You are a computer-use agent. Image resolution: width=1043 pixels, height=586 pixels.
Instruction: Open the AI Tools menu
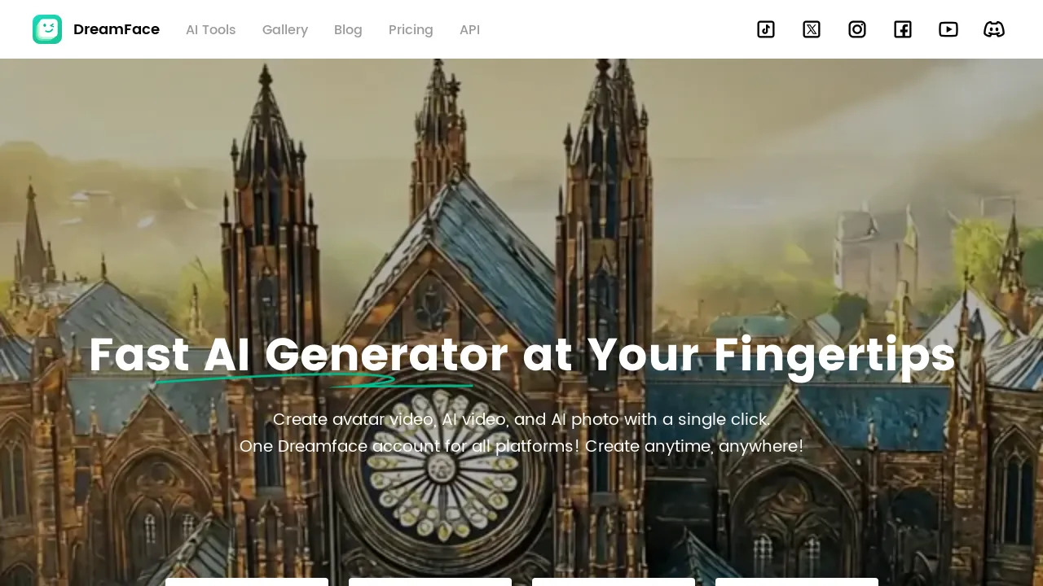point(211,29)
